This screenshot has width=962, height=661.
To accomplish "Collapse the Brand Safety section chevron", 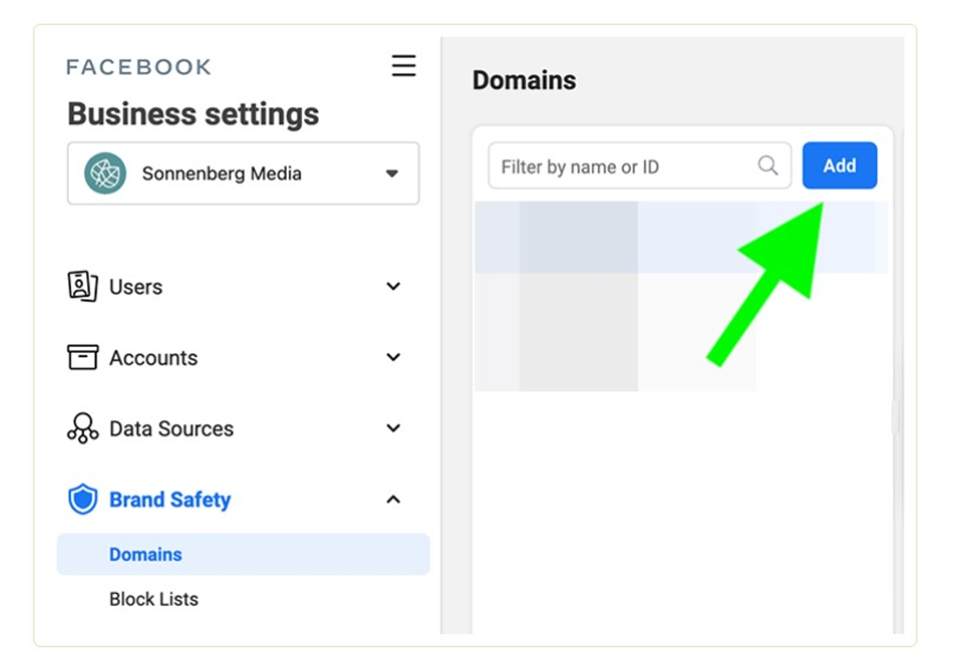I will (x=393, y=500).
